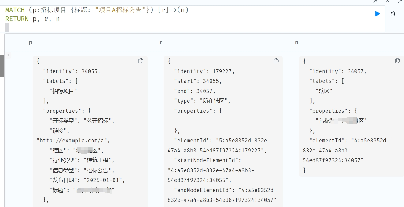
Task: Select the r column header
Action: point(161,43)
